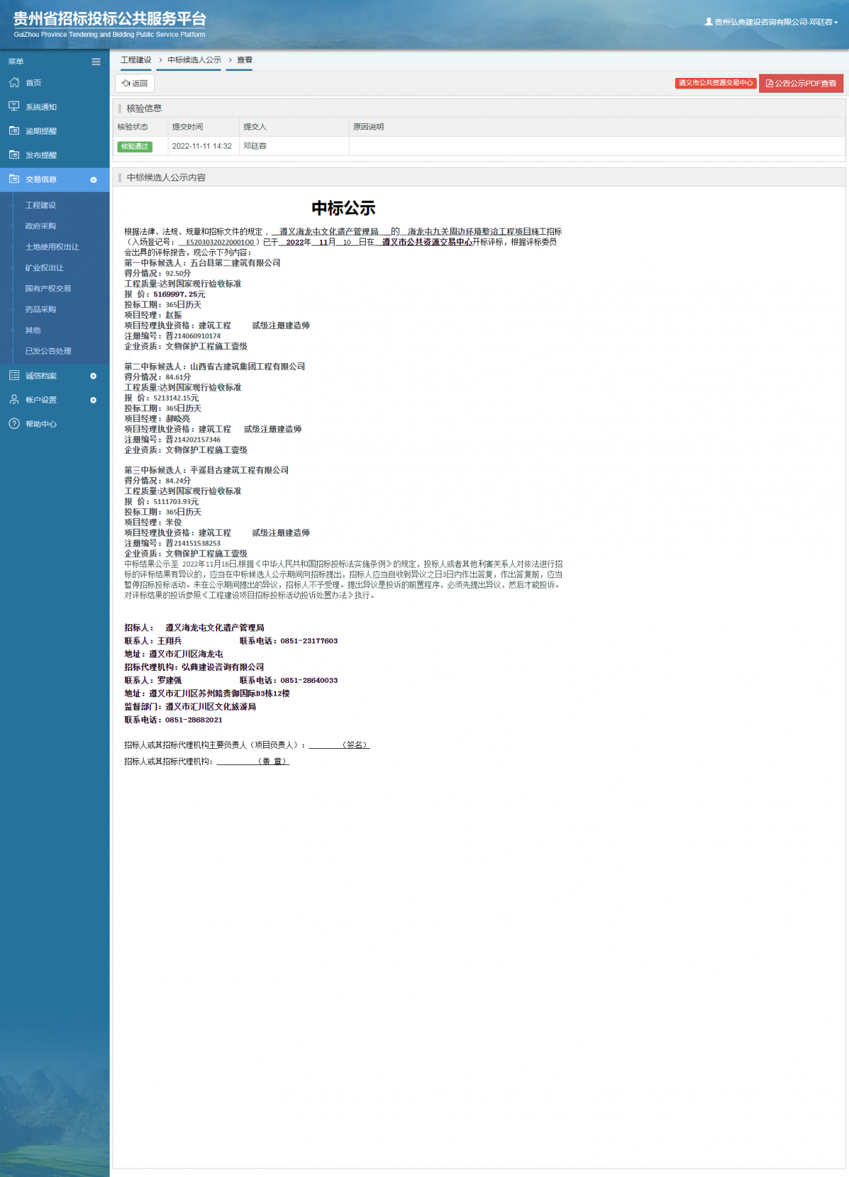Click the user avatar icon in header
Image resolution: width=849 pixels, height=1177 pixels.
click(709, 22)
